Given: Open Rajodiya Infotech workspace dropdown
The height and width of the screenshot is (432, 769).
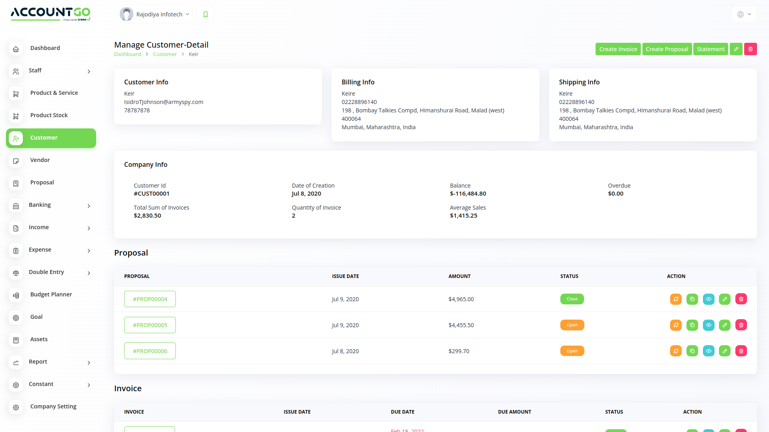Looking at the screenshot, I should pos(155,14).
